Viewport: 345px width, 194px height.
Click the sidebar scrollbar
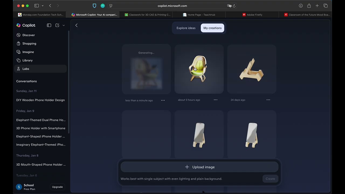[69, 82]
